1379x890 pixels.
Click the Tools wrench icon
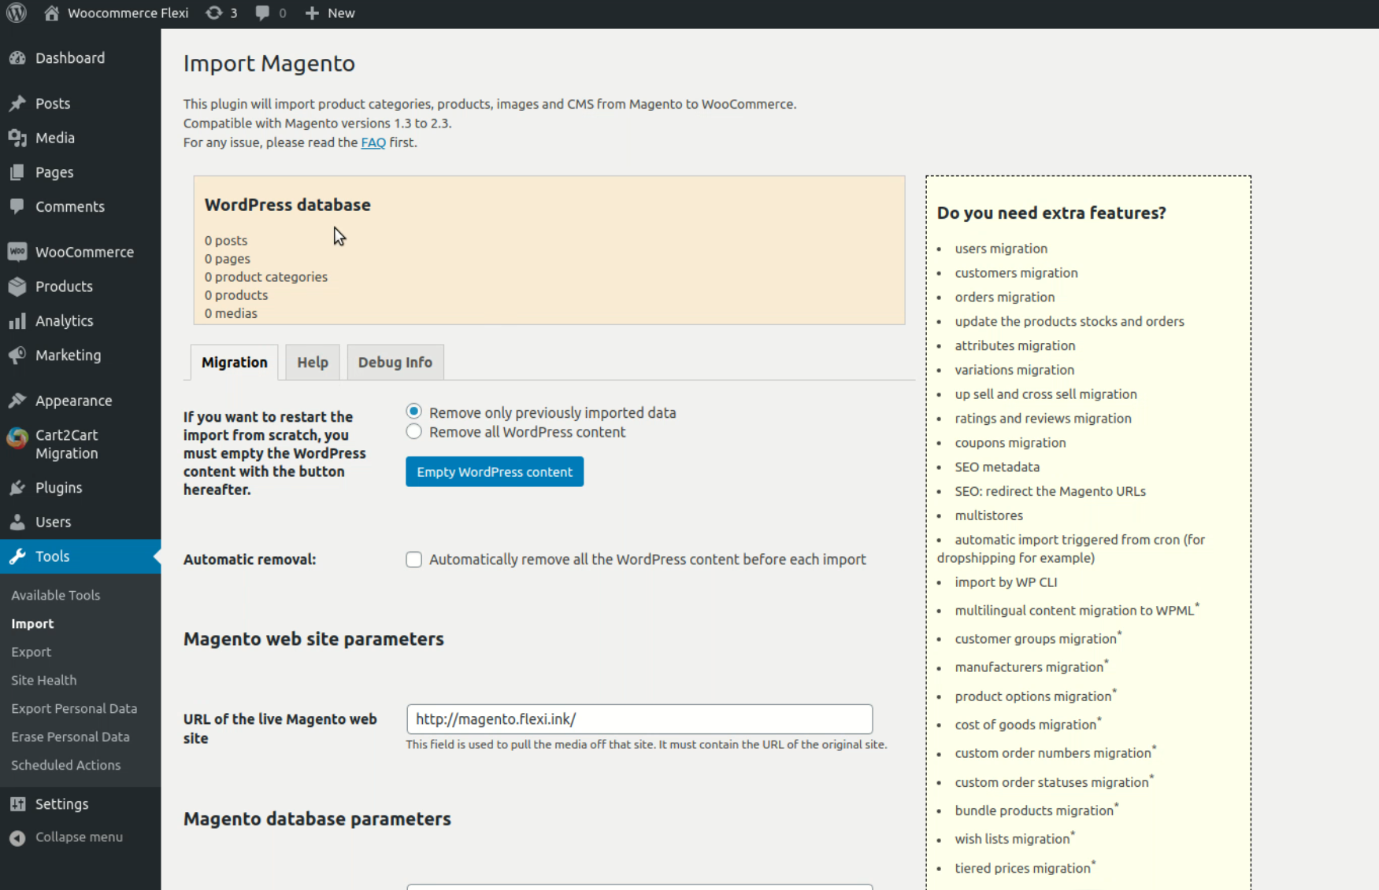pyautogui.click(x=17, y=556)
